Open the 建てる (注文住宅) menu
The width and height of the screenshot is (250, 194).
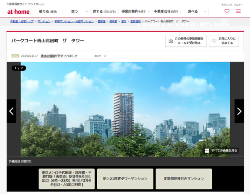[104, 12]
